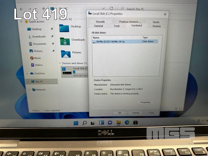Switch to the Security tab
208x156 pixels.
point(100,22)
